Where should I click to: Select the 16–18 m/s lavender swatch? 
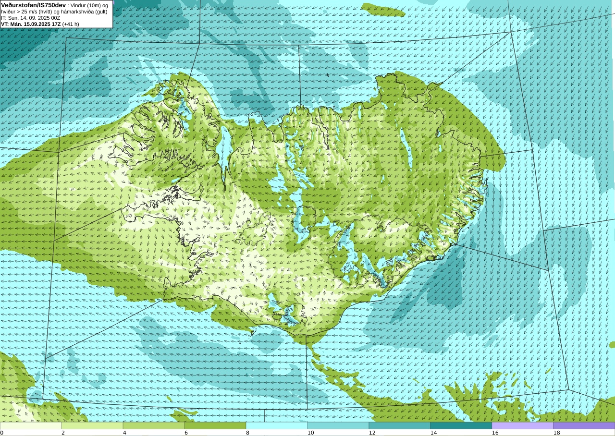pos(523,425)
